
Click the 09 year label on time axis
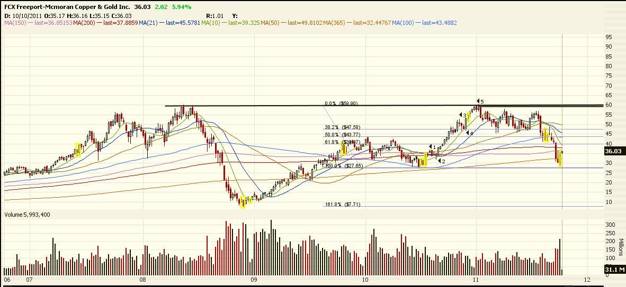253,280
